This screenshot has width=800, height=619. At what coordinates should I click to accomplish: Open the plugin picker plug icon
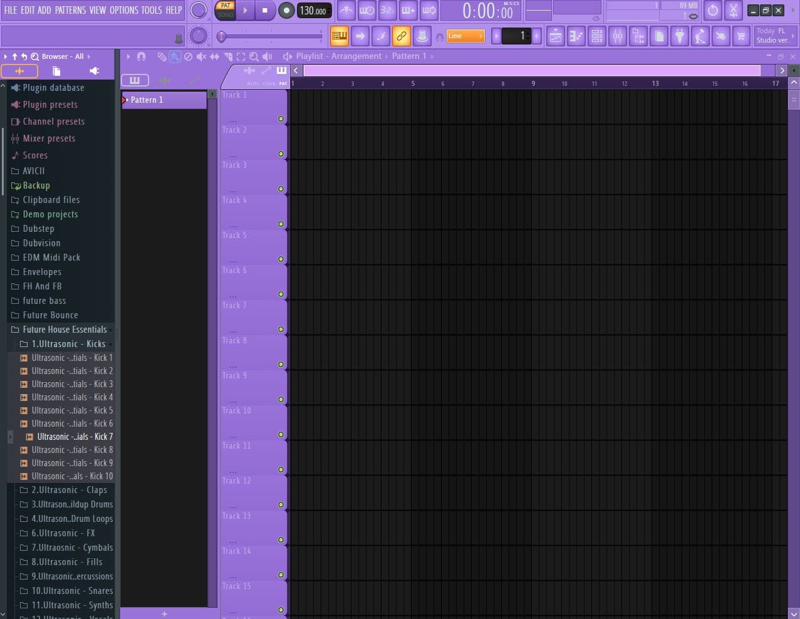pyautogui.click(x=680, y=36)
